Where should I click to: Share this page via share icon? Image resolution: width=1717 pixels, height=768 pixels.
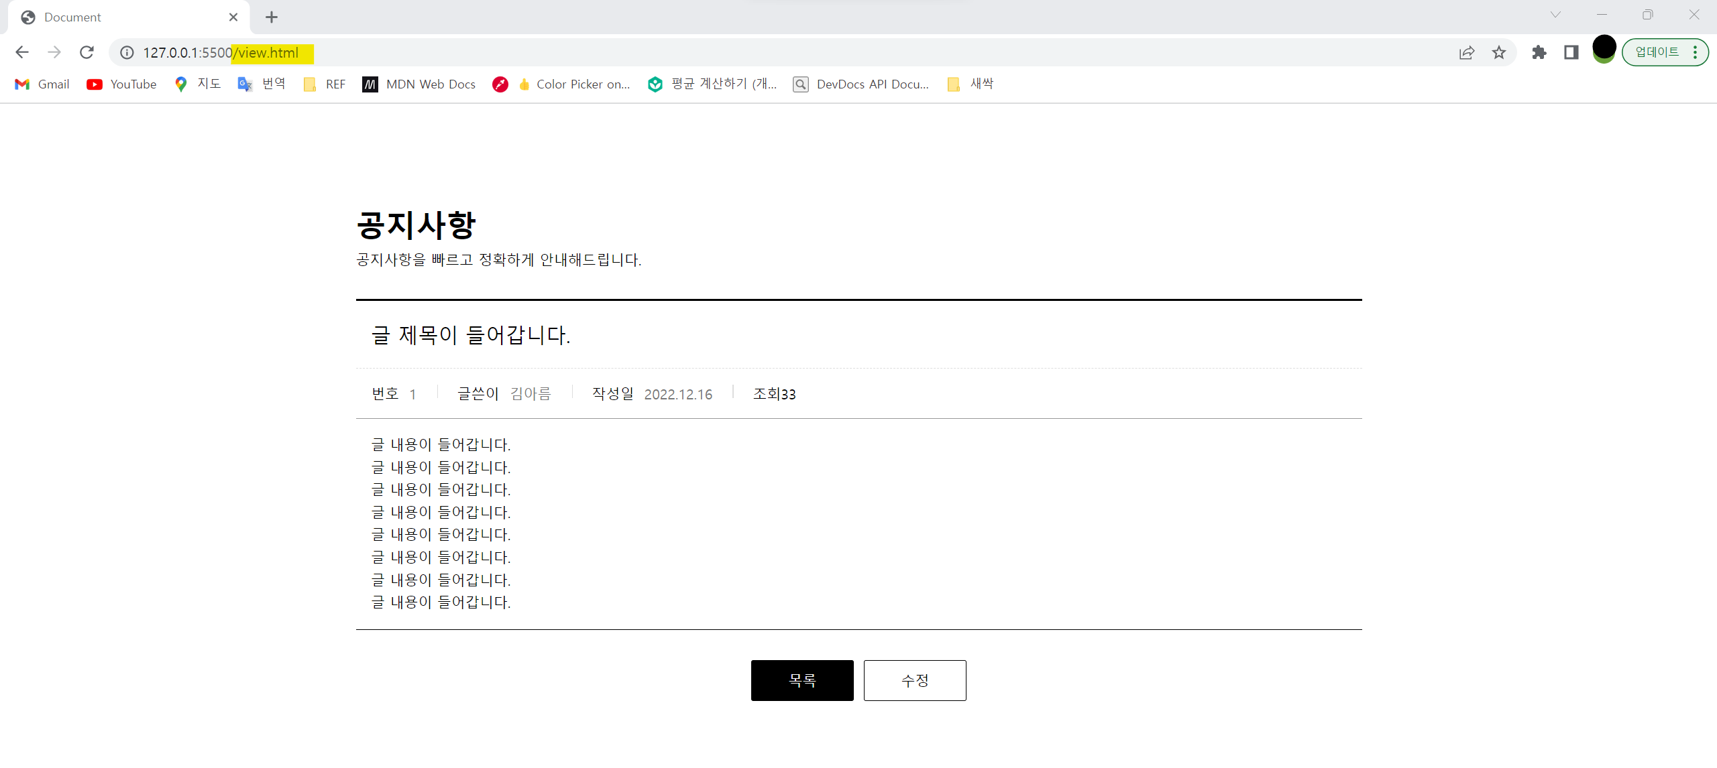click(x=1467, y=52)
